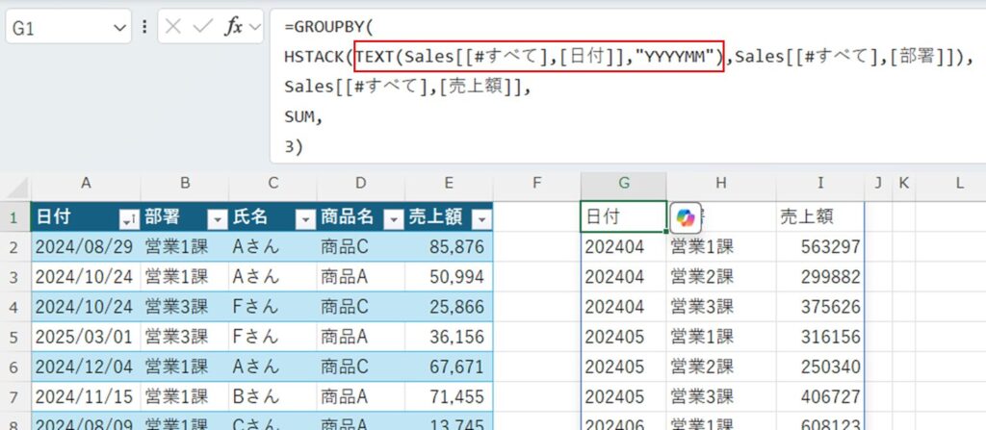The image size is (986, 430).
Task: Select column G header
Action: 624,183
